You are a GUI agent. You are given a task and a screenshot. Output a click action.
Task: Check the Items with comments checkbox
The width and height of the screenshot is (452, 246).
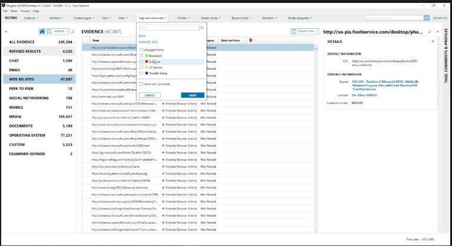point(141,84)
